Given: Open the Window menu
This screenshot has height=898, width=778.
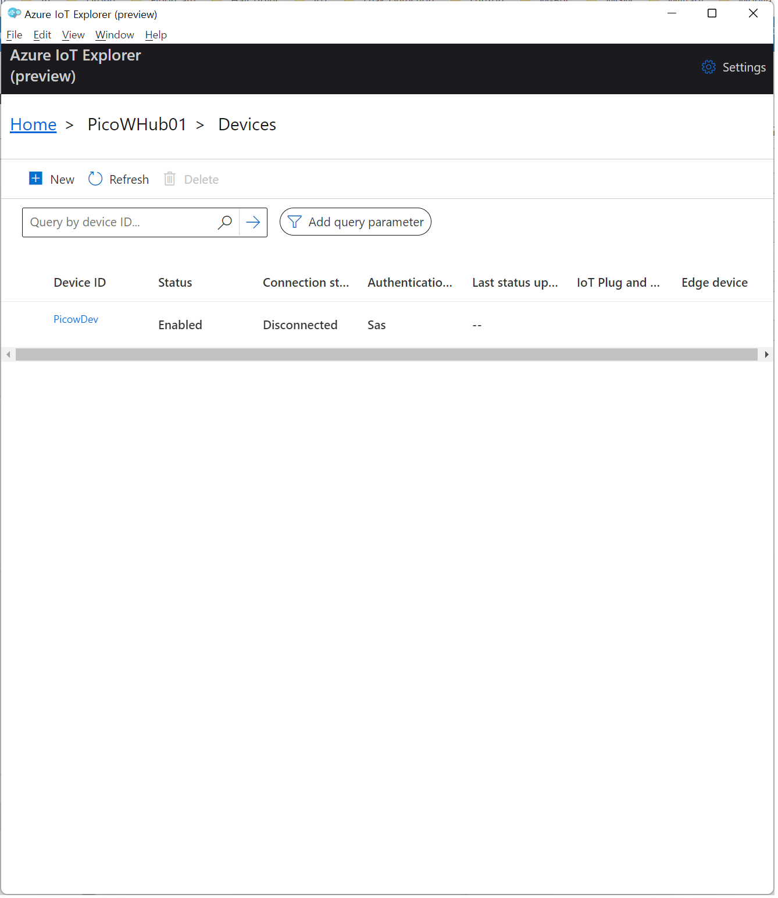Looking at the screenshot, I should pyautogui.click(x=115, y=35).
